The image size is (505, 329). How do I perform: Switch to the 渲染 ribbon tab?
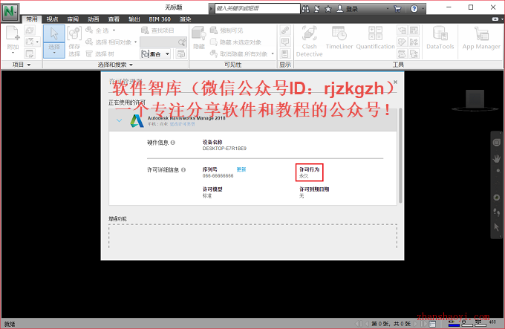coord(185,19)
